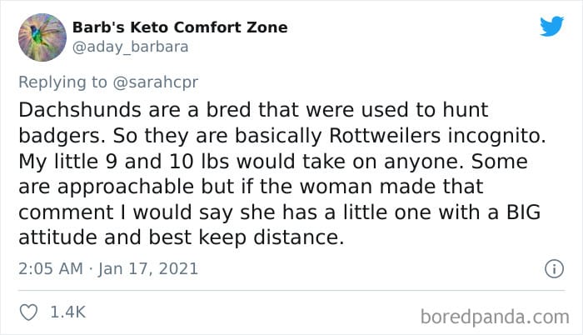This screenshot has height=335, width=583.
Task: Click the blue Twitter bird logo
Action: click(x=551, y=26)
